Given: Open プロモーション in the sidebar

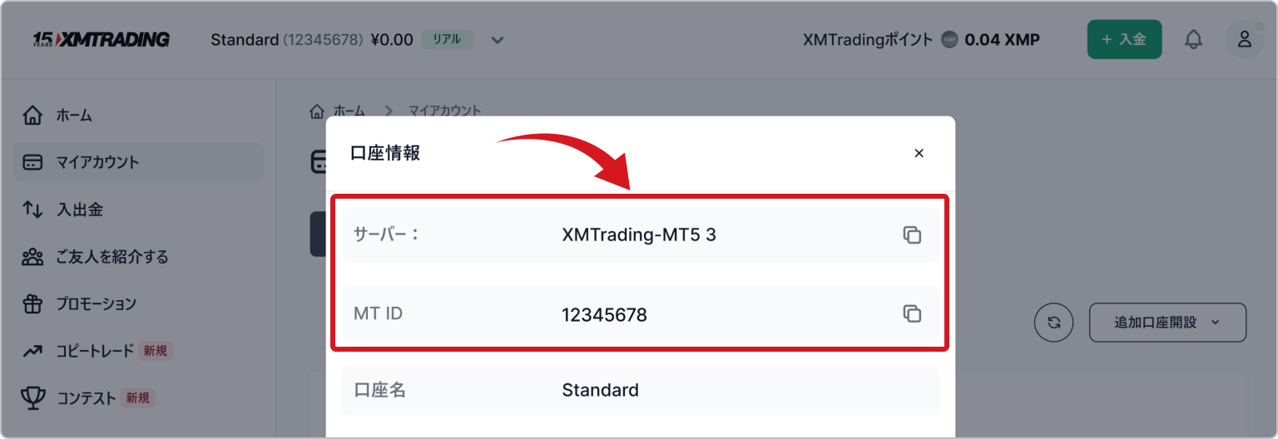Looking at the screenshot, I should click(96, 304).
